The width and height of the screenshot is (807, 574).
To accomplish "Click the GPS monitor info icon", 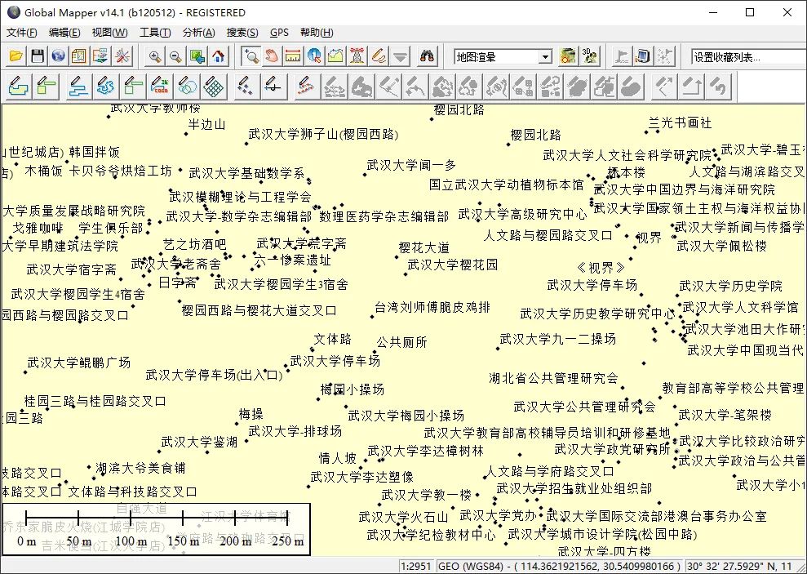I will 643,56.
